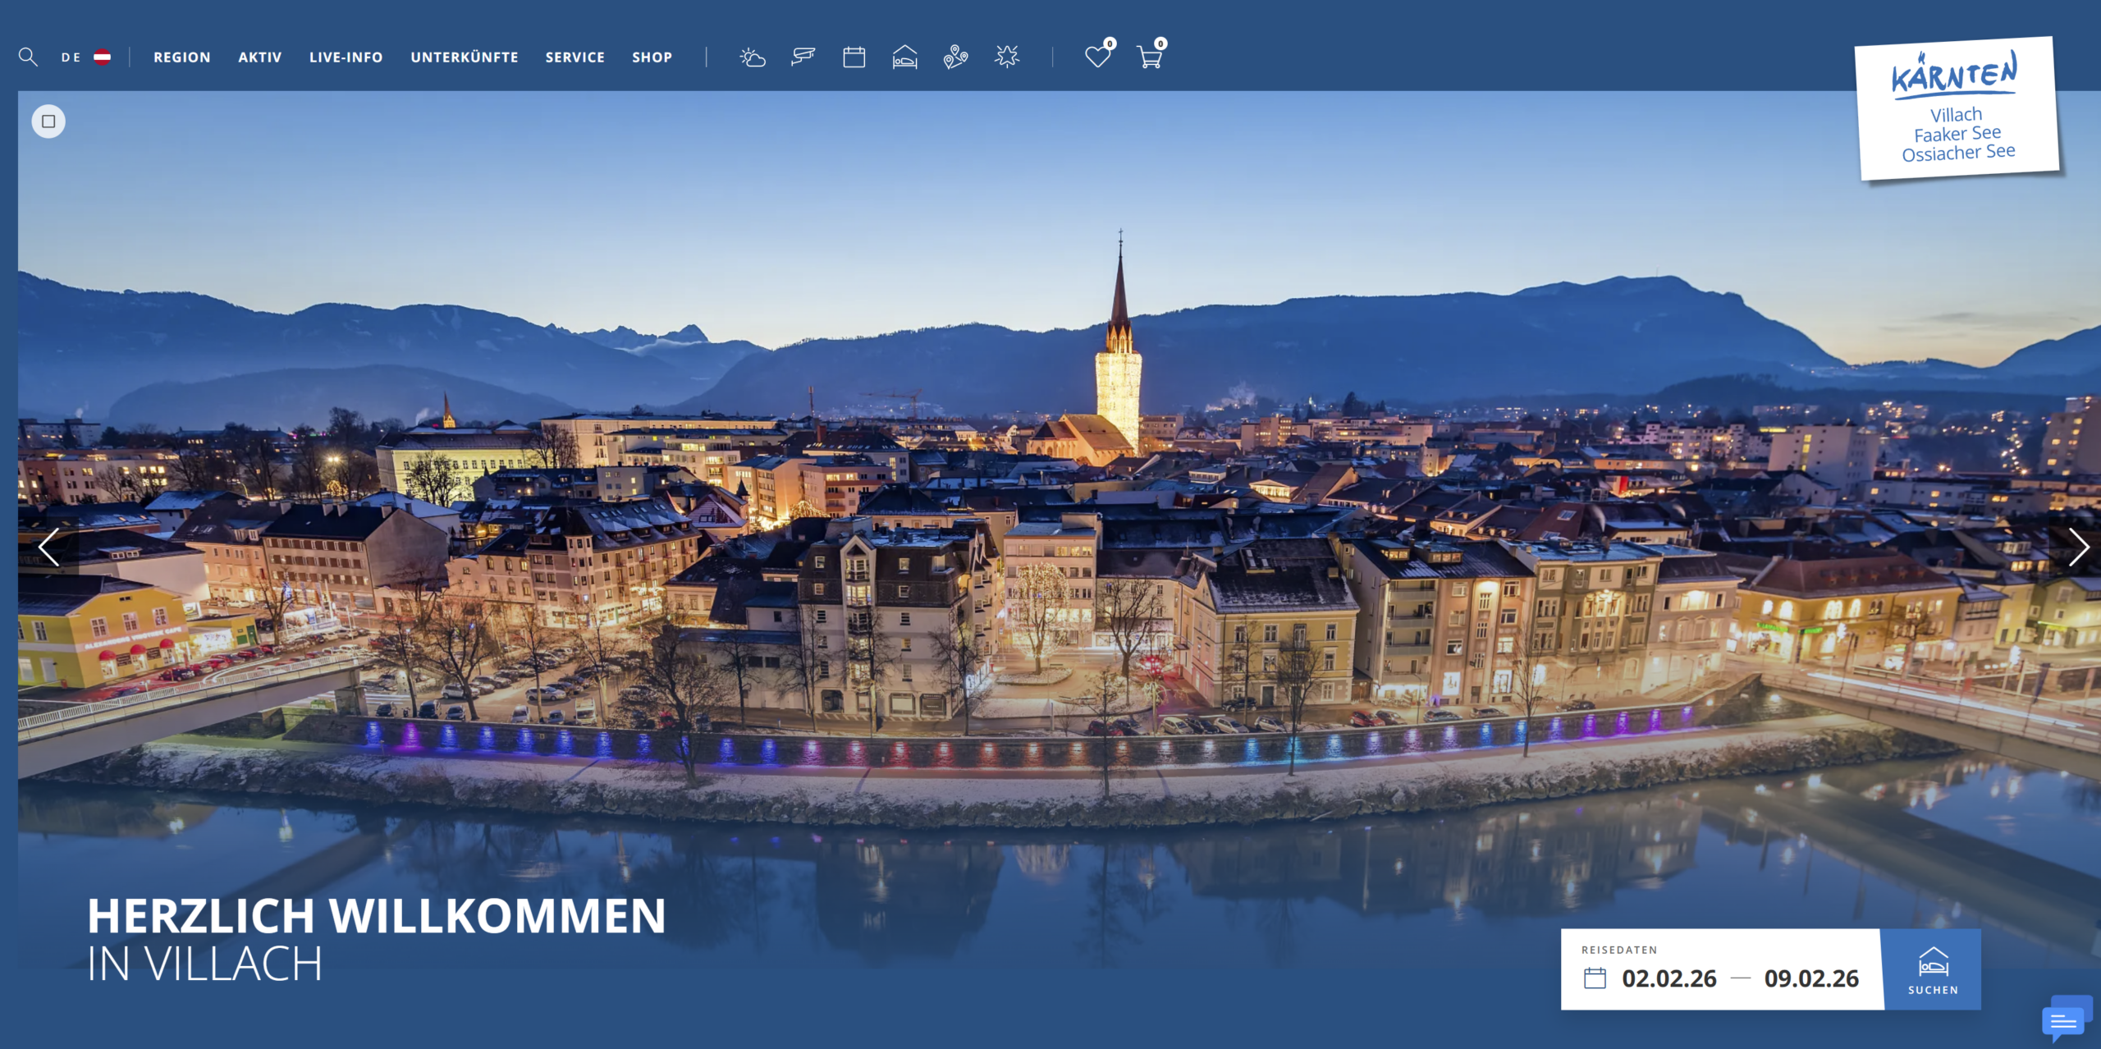Advance to next slide with right arrow
Image resolution: width=2101 pixels, height=1049 pixels.
tap(2077, 547)
